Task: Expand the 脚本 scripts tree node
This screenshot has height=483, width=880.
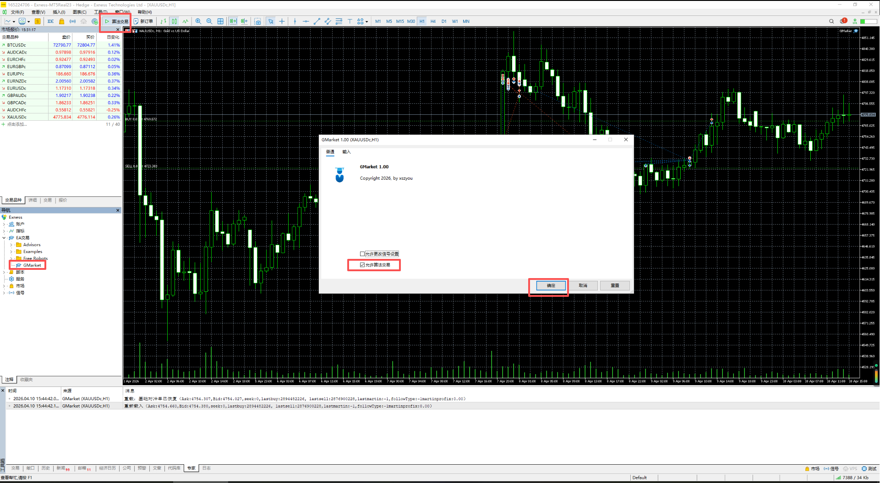Action: coord(4,272)
